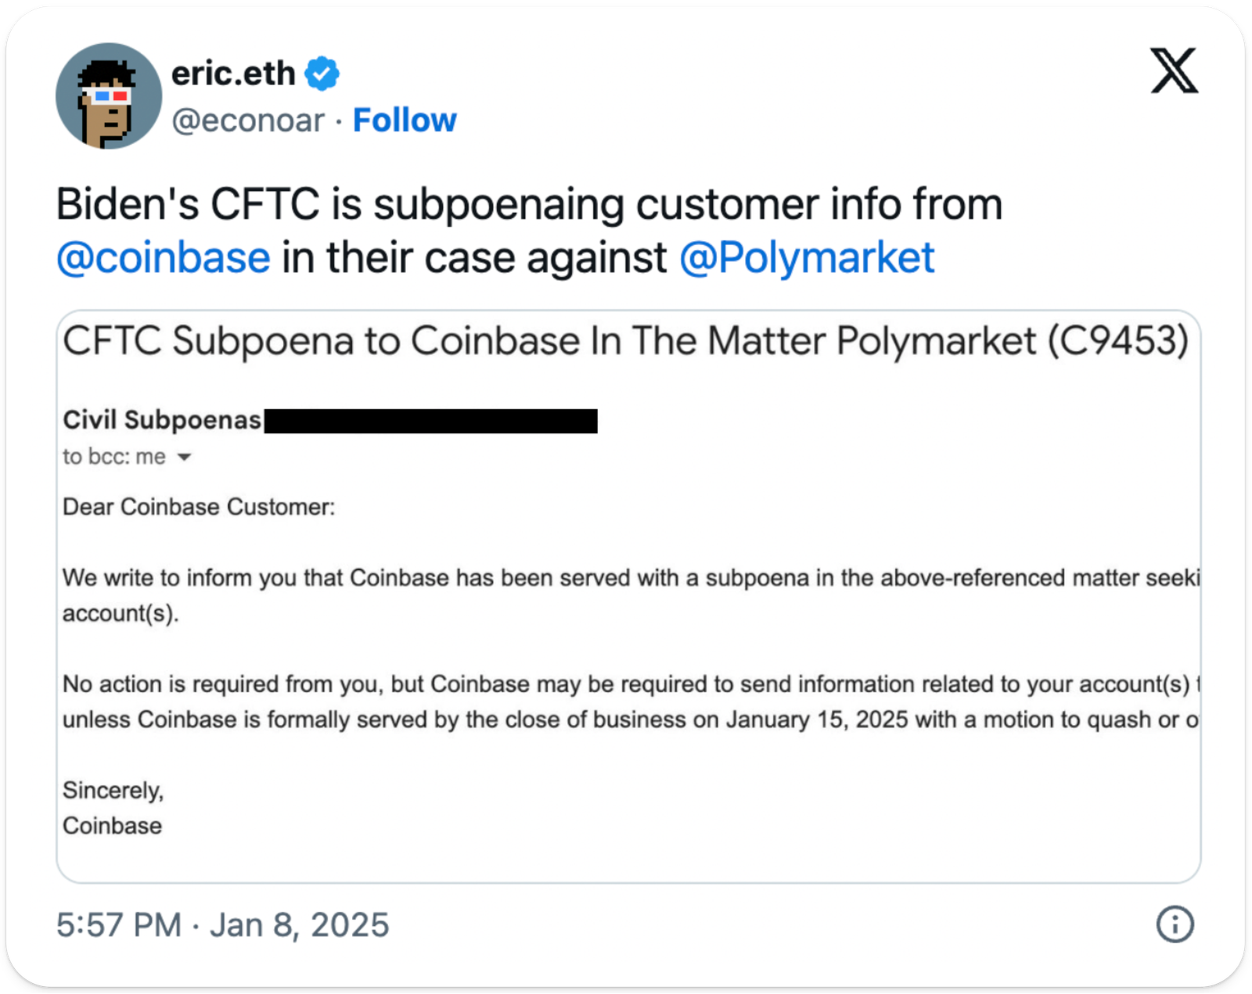Screen dimensions: 1252x994
Task: Open the @coinbase mention
Action: [x=164, y=257]
